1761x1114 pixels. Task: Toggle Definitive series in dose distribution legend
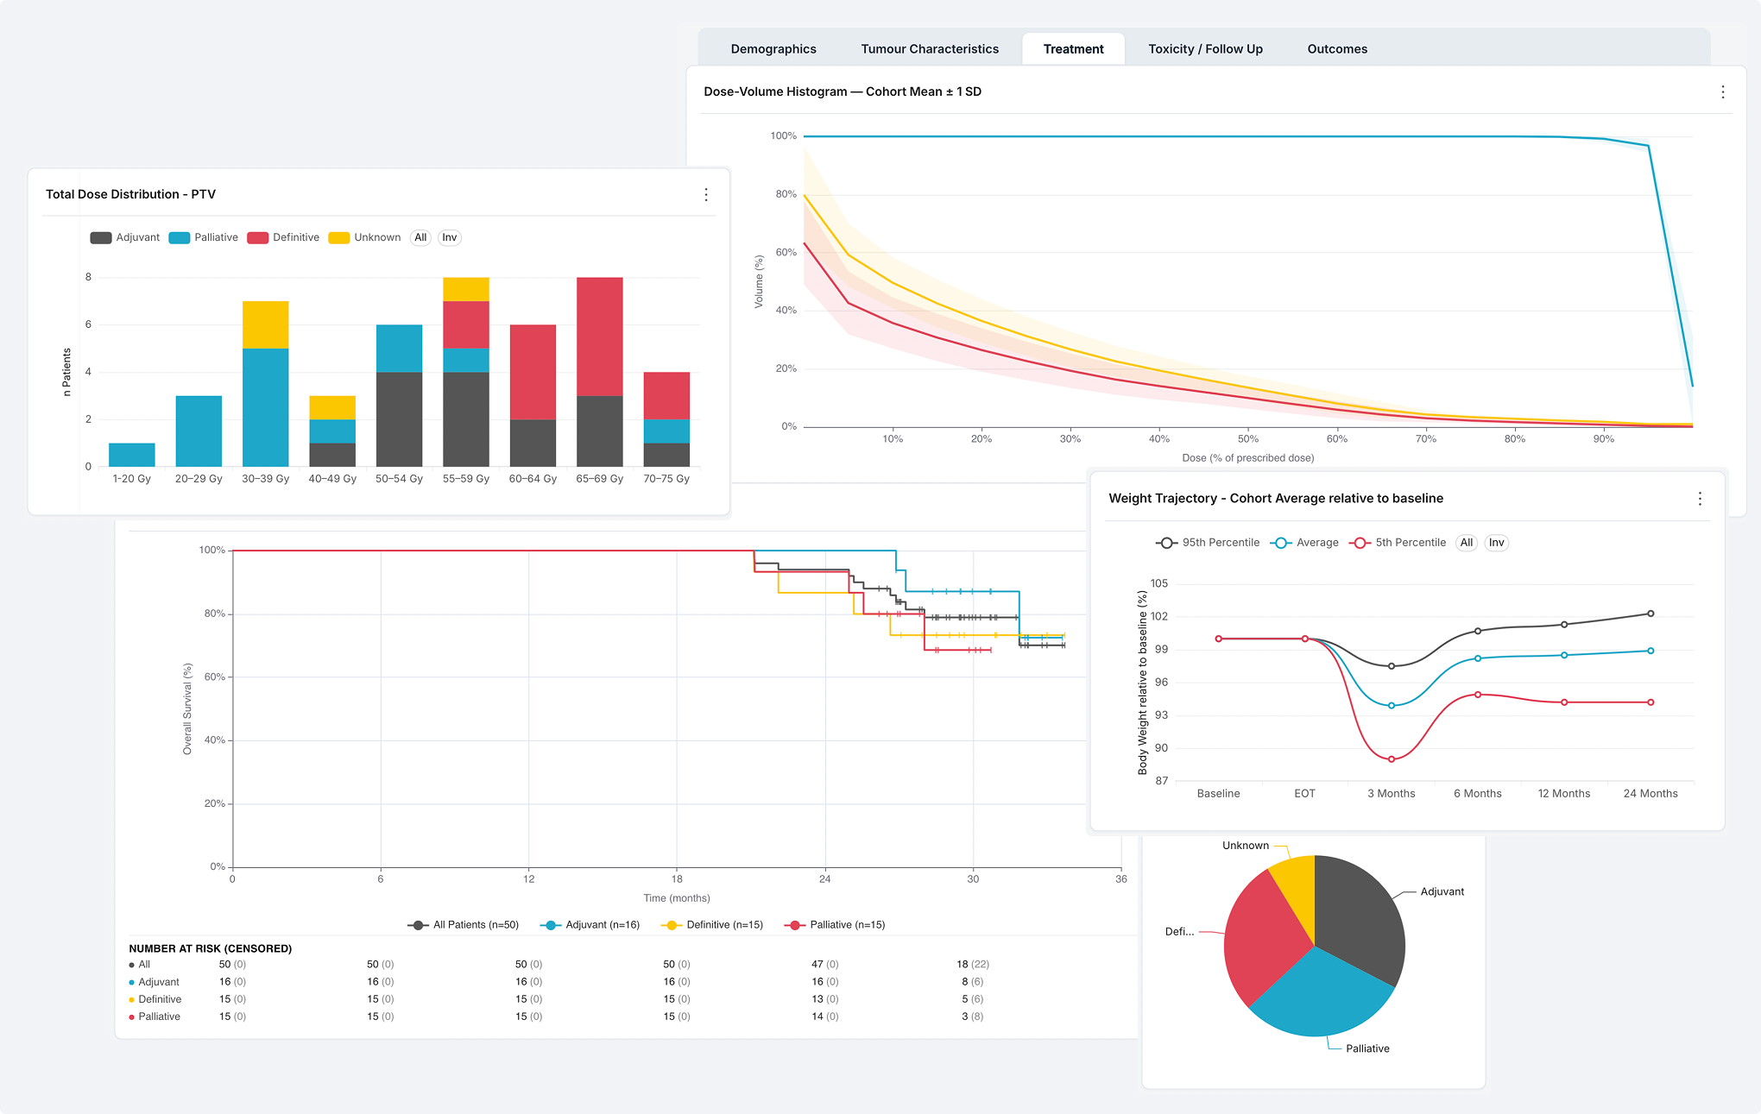[283, 237]
